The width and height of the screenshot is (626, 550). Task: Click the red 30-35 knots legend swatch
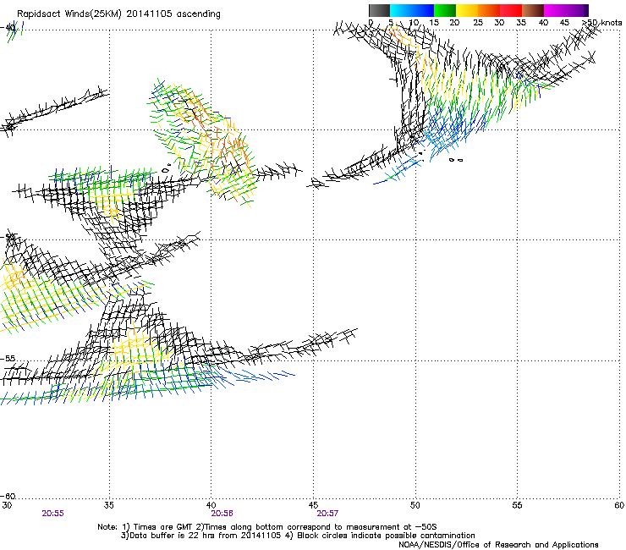pos(511,10)
